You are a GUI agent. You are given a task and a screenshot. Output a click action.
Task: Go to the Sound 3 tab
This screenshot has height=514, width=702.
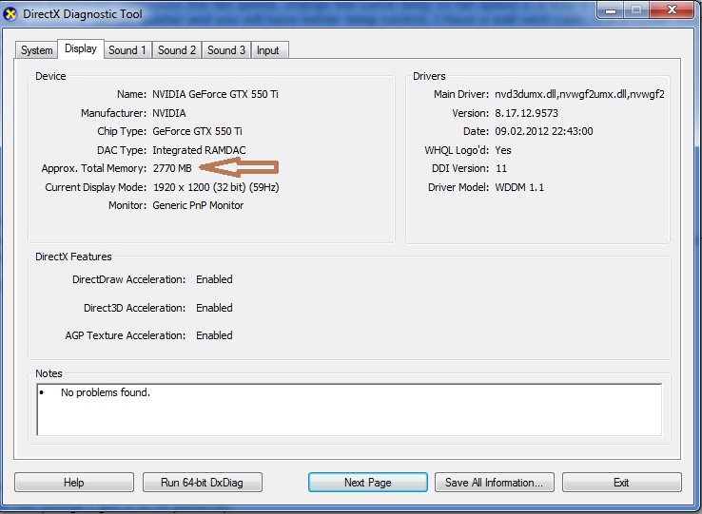click(x=226, y=50)
